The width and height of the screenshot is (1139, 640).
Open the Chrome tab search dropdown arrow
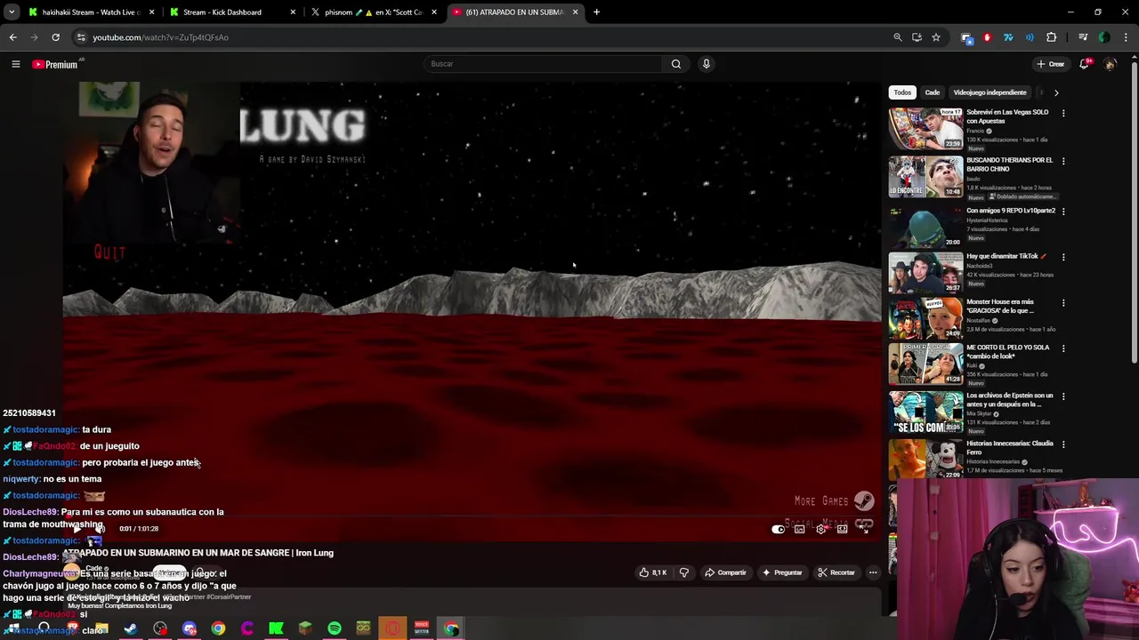12,12
